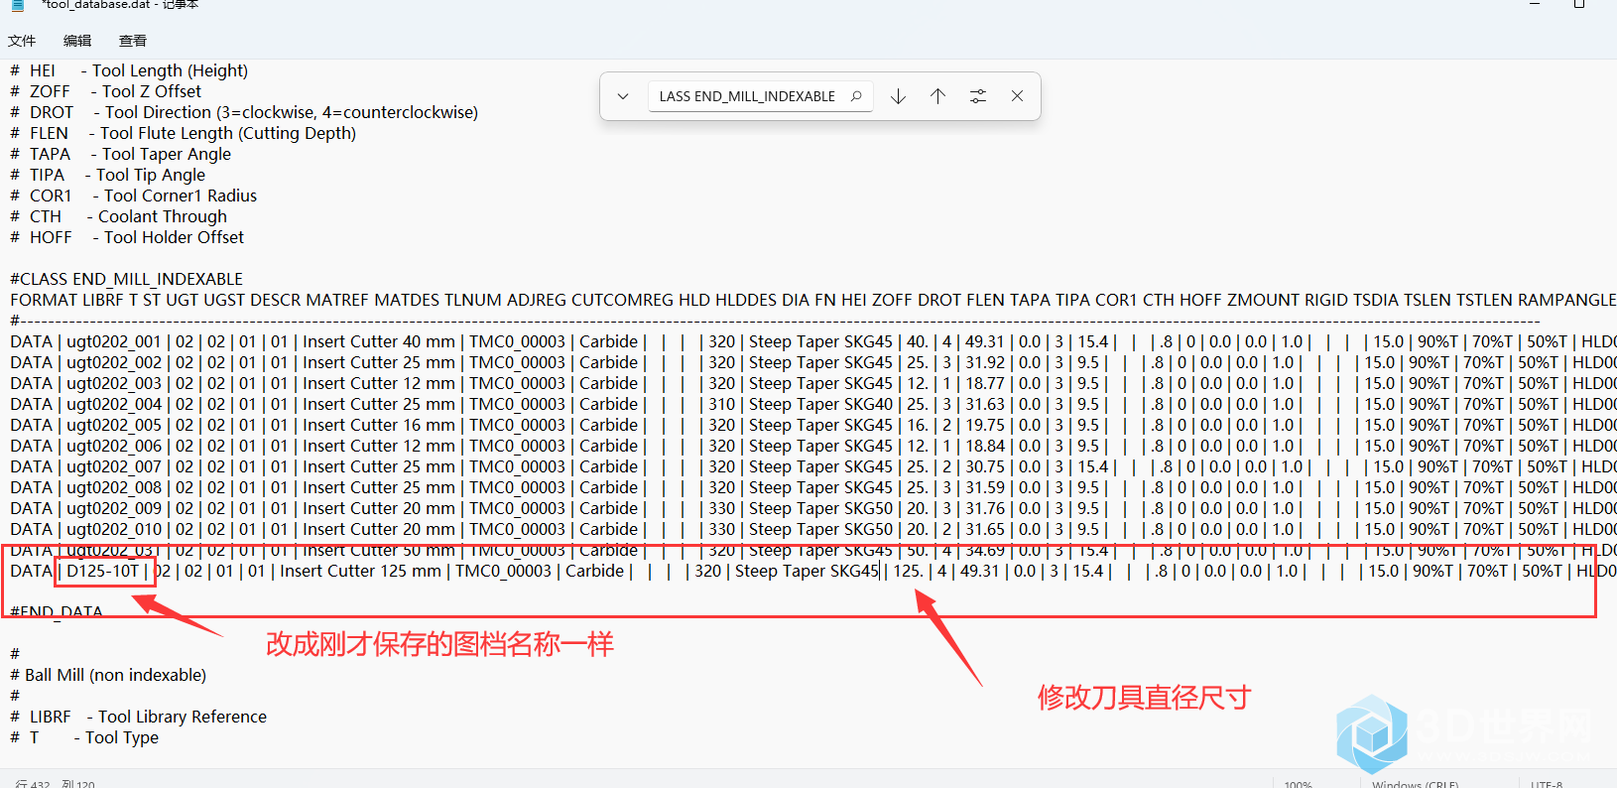1617x788 pixels.
Task: Click the search magnifier icon
Action: point(856,96)
